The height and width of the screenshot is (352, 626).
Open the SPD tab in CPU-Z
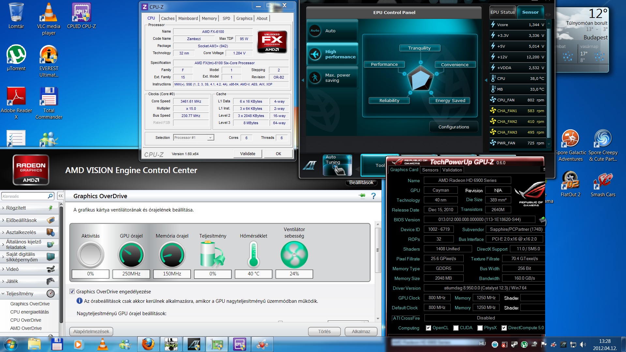click(226, 18)
